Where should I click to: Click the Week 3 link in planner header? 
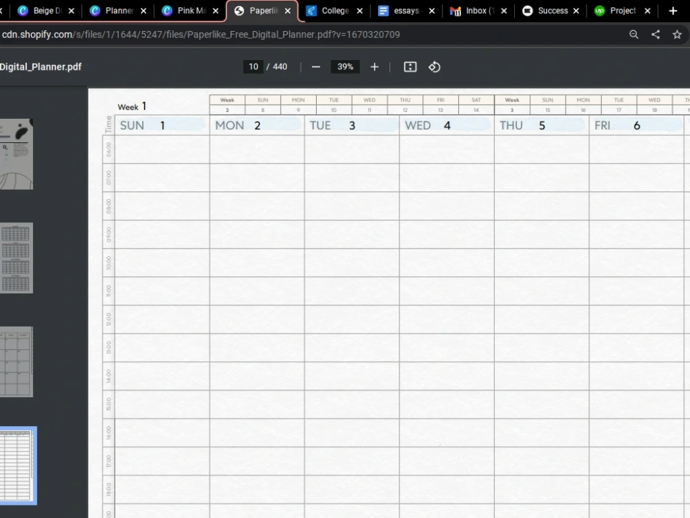click(x=512, y=105)
